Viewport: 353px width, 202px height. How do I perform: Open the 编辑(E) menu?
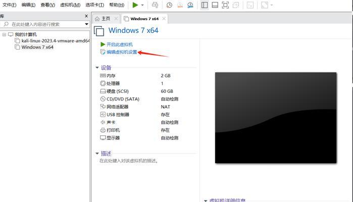[x=29, y=5]
